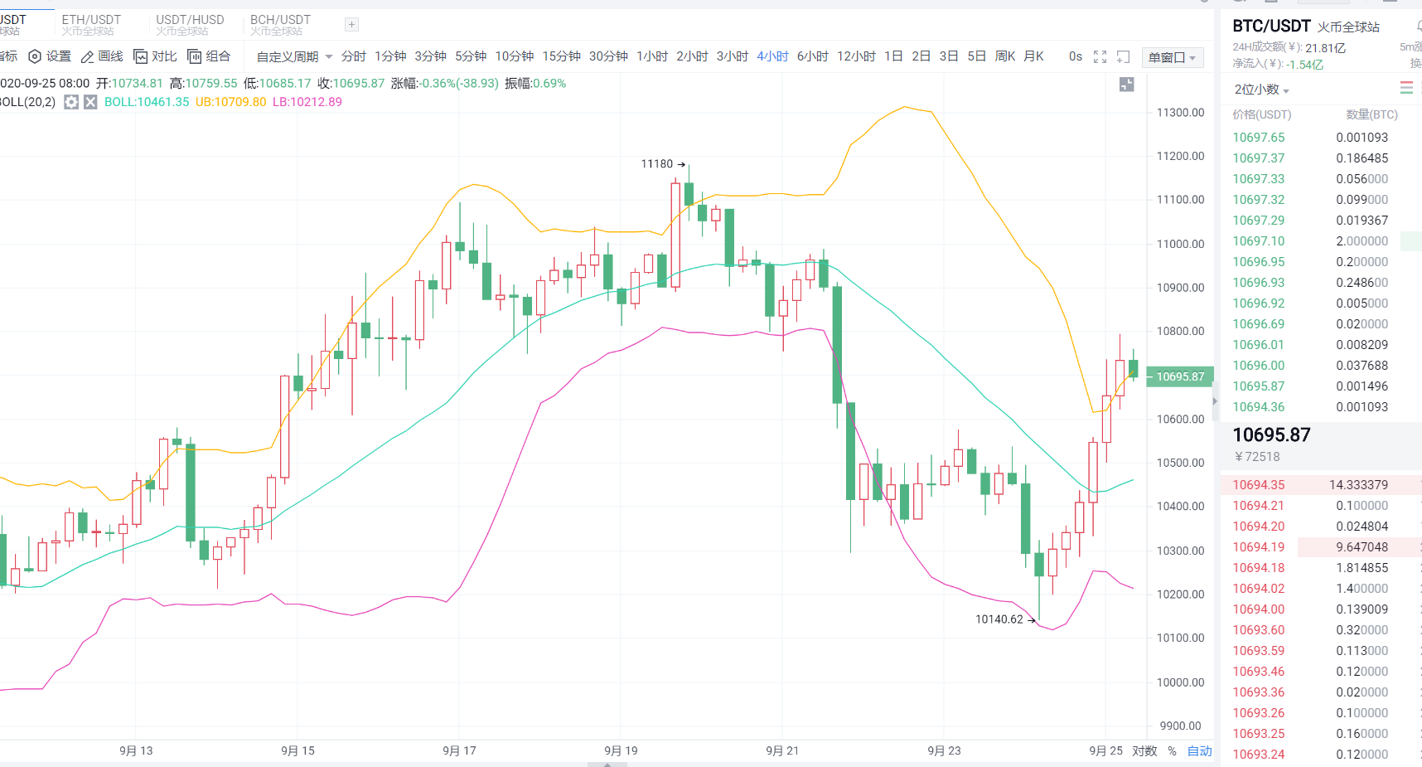
Task: Switch to the USDT/HUSD tab
Action: pos(190,25)
